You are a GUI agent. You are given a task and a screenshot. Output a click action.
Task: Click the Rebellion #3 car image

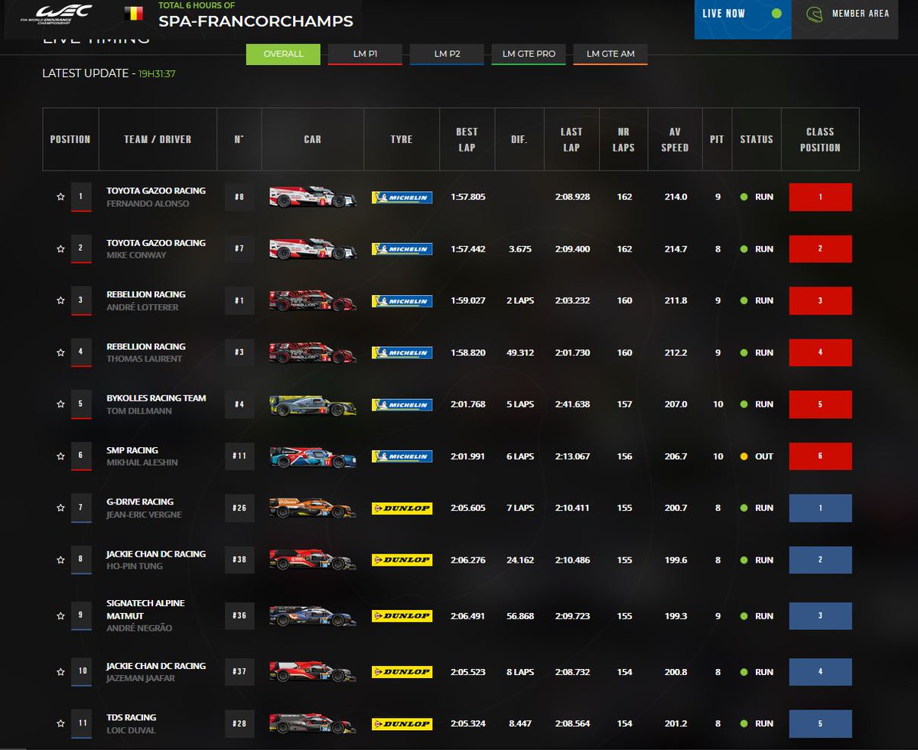coord(313,352)
